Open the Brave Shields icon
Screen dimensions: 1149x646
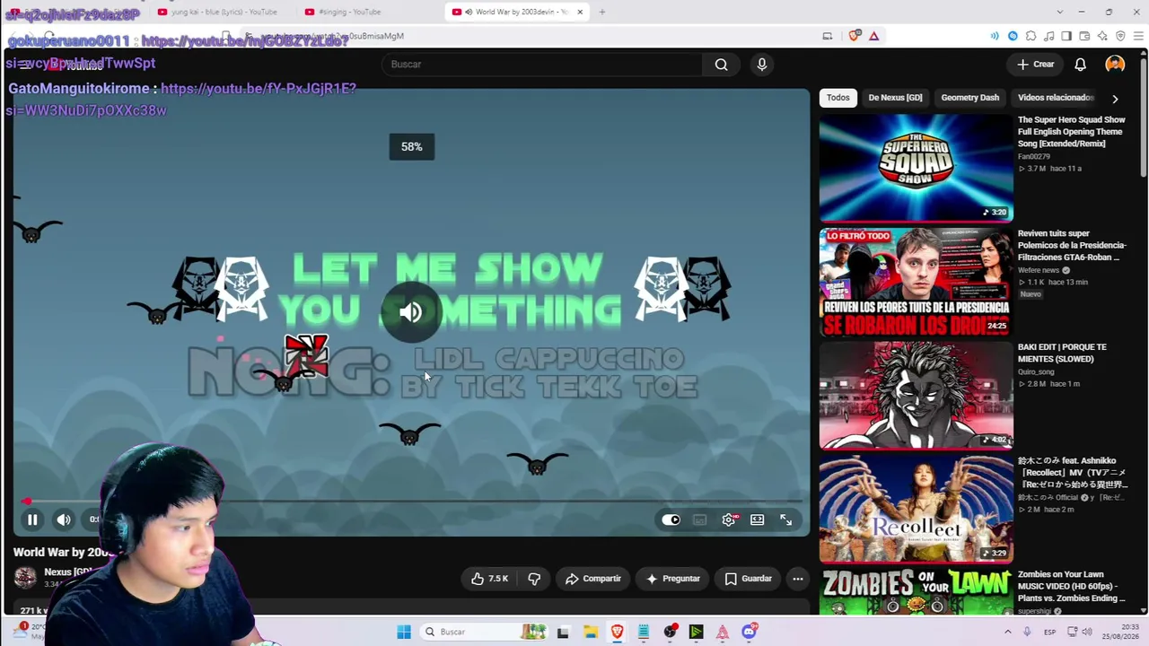[x=854, y=36]
